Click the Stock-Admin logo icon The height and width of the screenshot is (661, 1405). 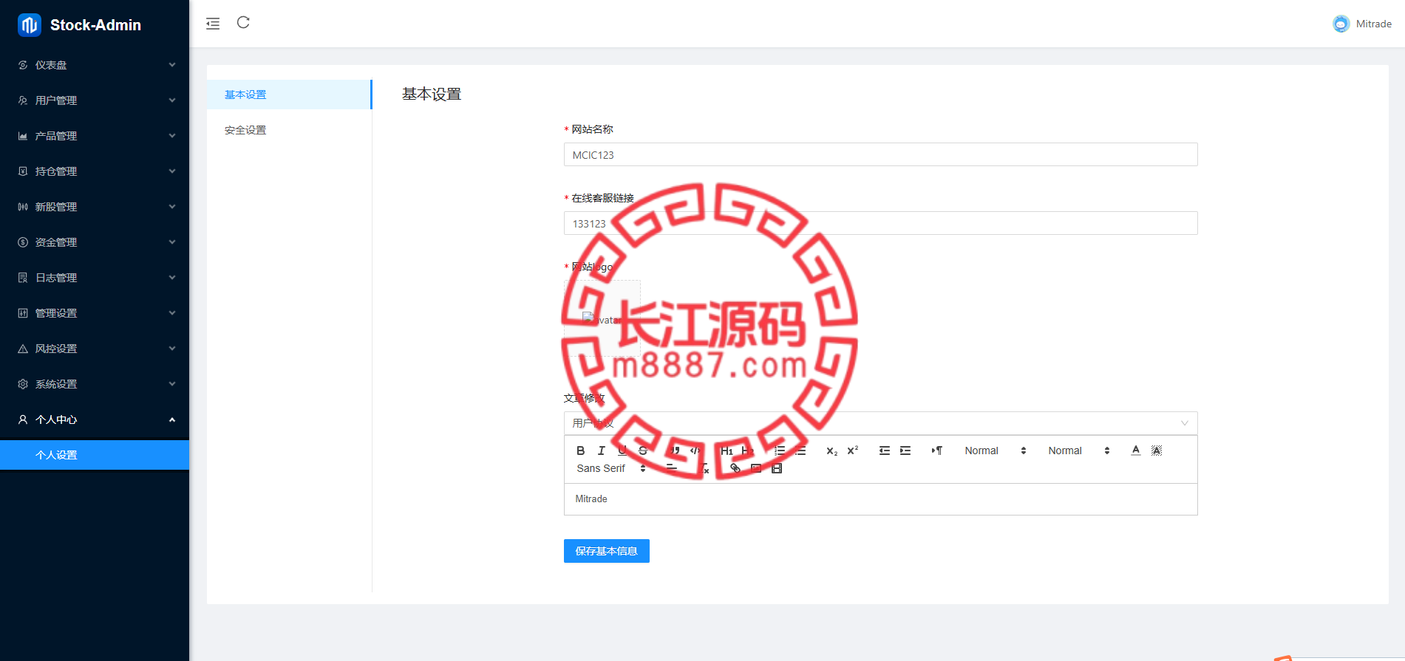click(30, 24)
